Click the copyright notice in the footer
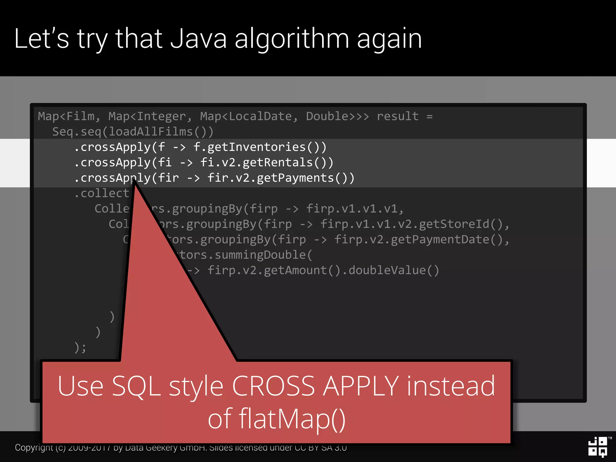Screen dimensions: 616x462 coord(181,448)
